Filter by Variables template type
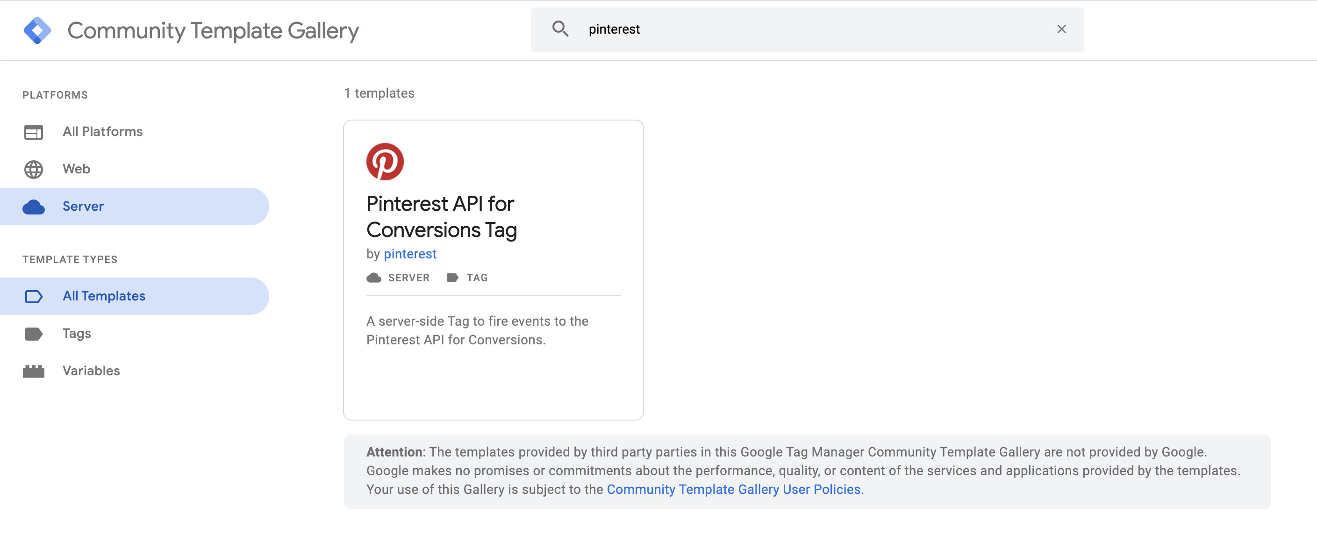 tap(135, 371)
